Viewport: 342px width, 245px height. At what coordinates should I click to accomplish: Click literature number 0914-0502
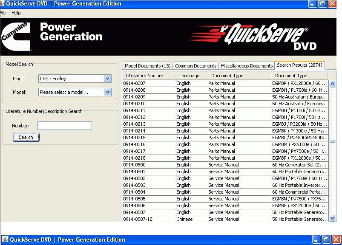(134, 178)
